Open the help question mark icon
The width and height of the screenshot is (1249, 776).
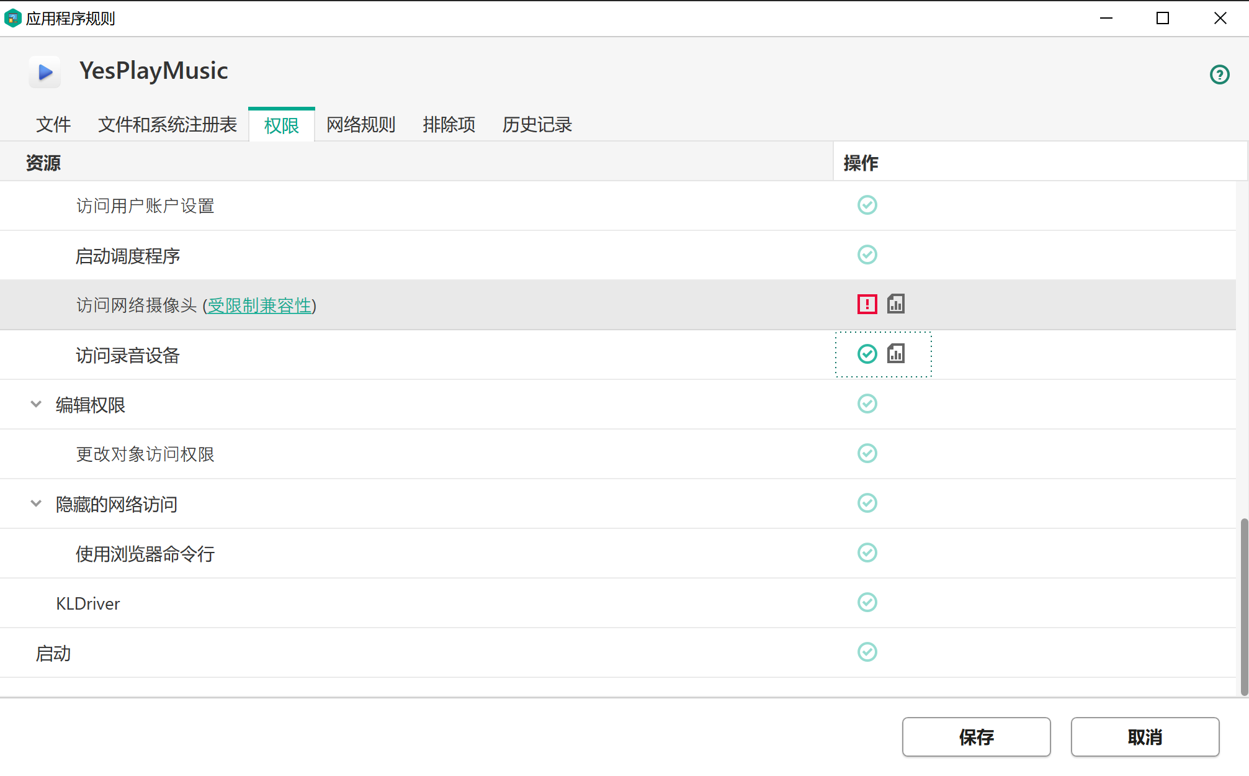1219,74
